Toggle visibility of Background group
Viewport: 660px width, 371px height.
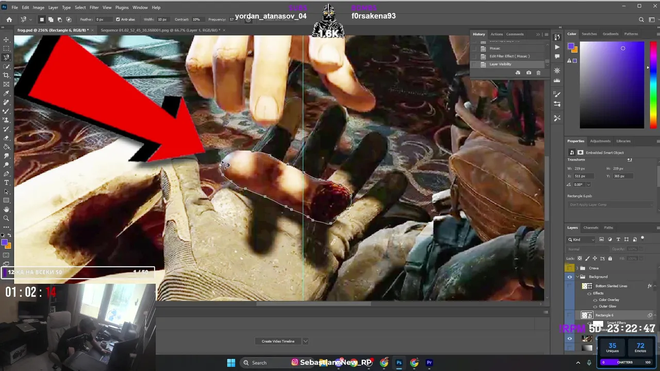(x=570, y=277)
